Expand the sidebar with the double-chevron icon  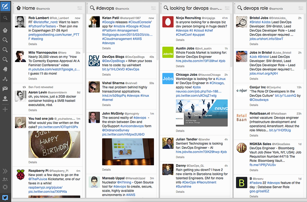[x=5, y=171]
